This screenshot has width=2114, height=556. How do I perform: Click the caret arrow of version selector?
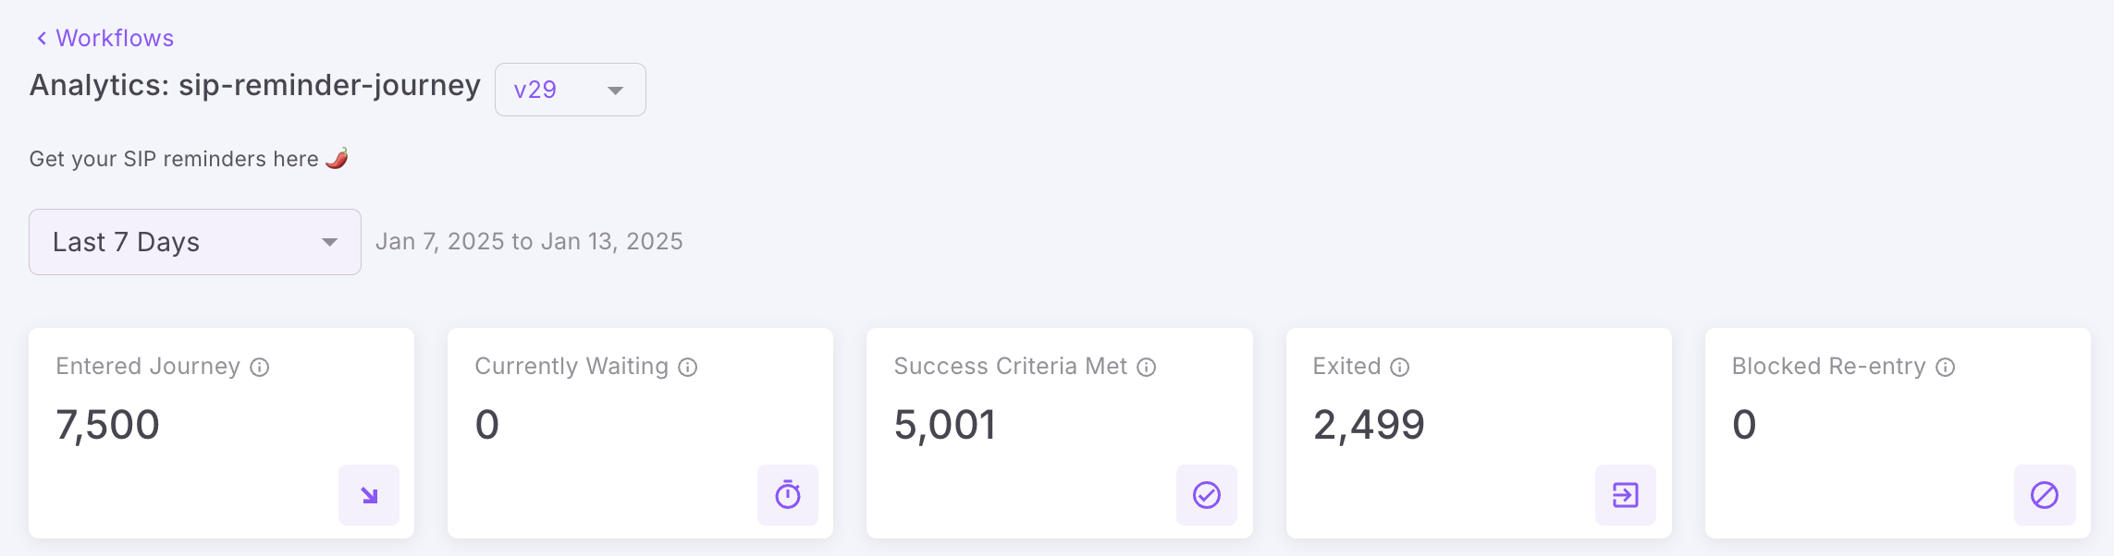click(615, 91)
